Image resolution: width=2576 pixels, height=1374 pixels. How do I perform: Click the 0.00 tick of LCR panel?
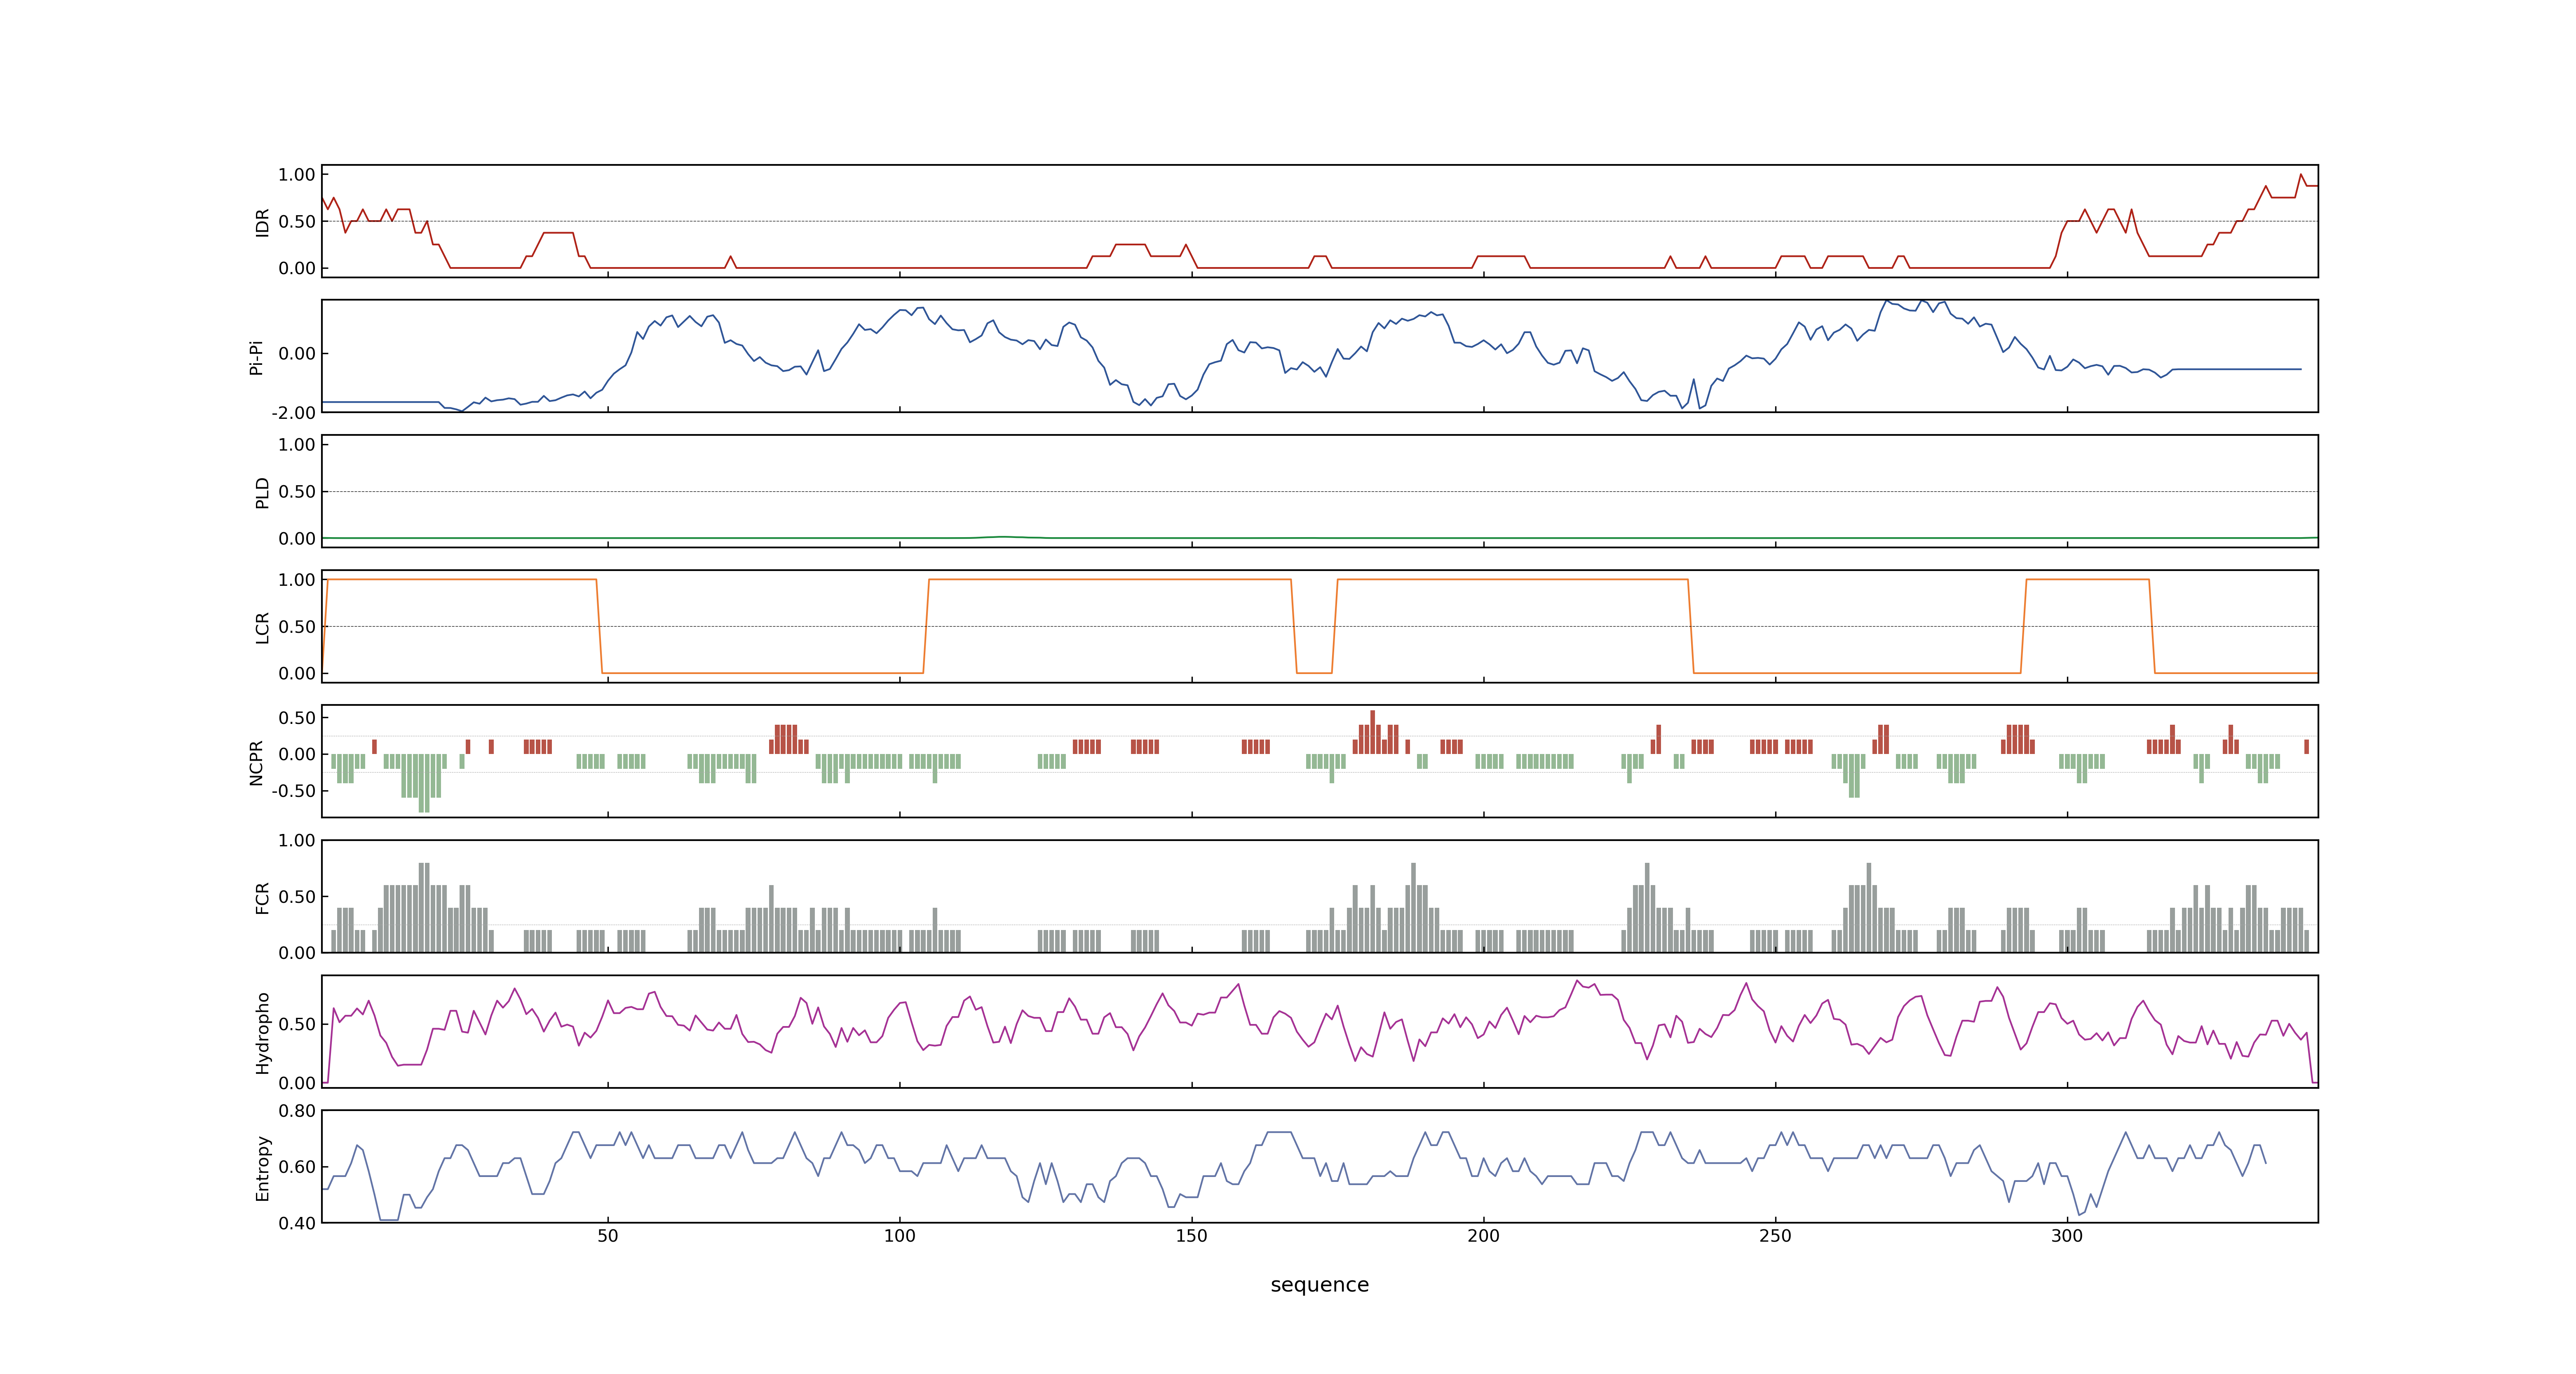coord(297,674)
